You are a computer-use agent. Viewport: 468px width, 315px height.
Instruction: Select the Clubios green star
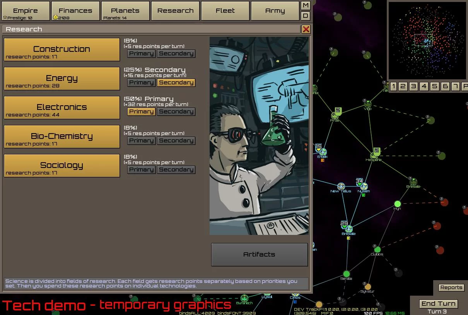click(377, 250)
